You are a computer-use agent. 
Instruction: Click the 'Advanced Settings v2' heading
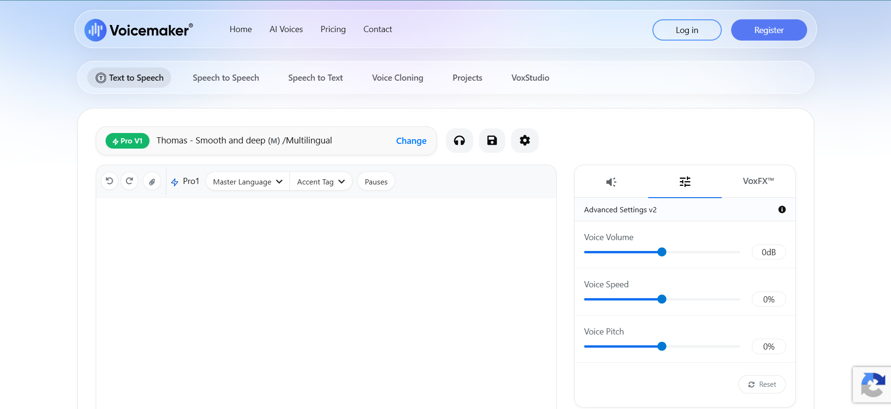coord(620,210)
